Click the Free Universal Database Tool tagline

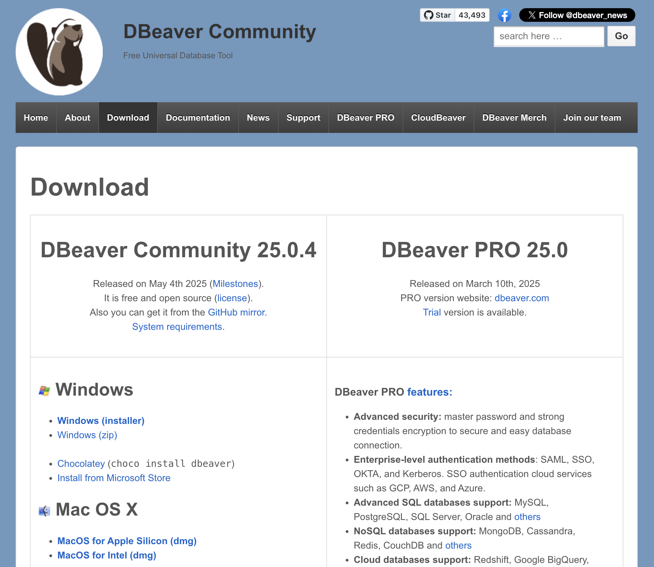pos(178,56)
